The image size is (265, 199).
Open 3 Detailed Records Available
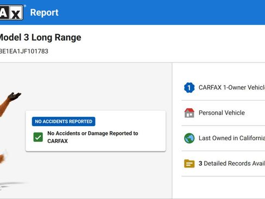click(232, 164)
